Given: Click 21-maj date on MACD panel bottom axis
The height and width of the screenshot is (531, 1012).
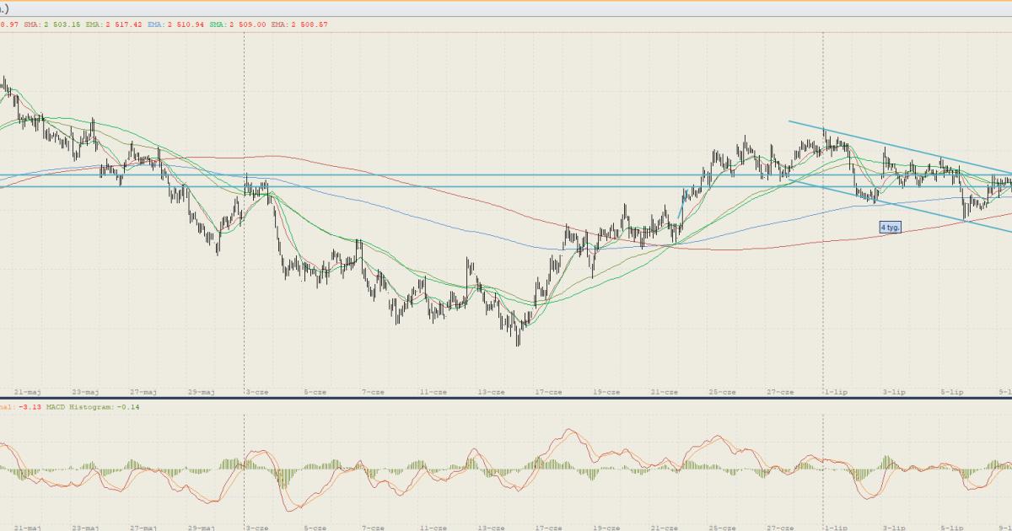Looking at the screenshot, I should coord(28,527).
